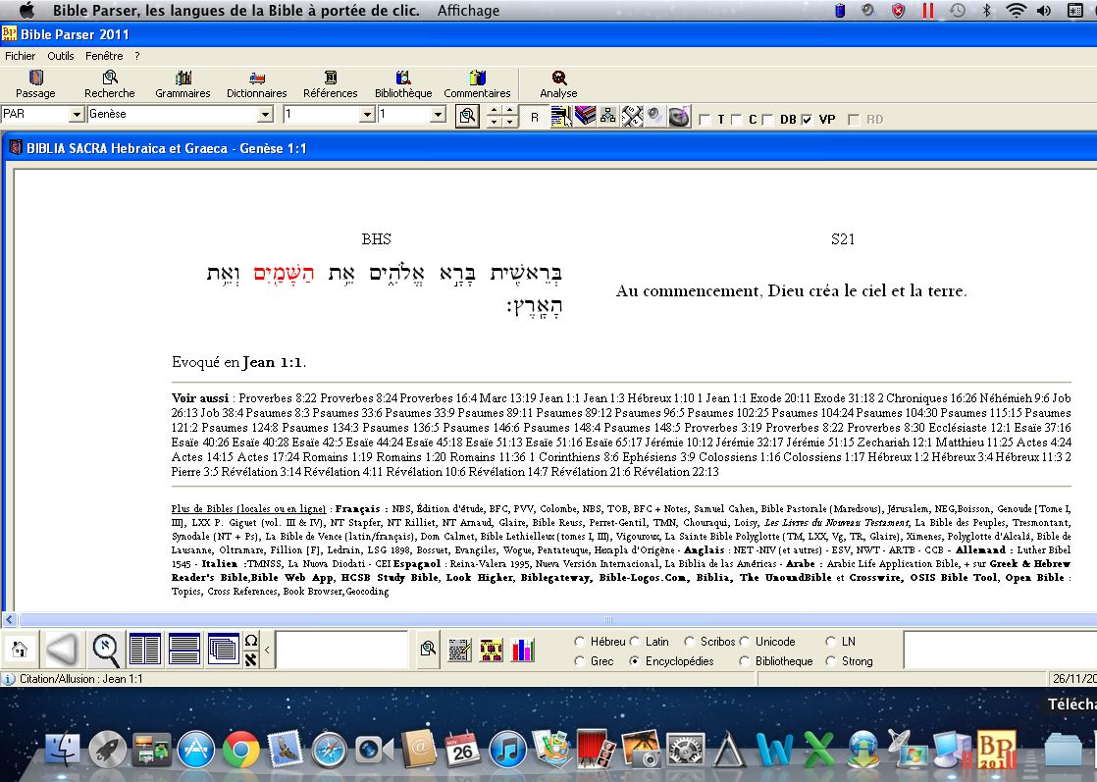Image resolution: width=1097 pixels, height=782 pixels.
Task: Open the Fenêtre menu
Action: point(104,56)
